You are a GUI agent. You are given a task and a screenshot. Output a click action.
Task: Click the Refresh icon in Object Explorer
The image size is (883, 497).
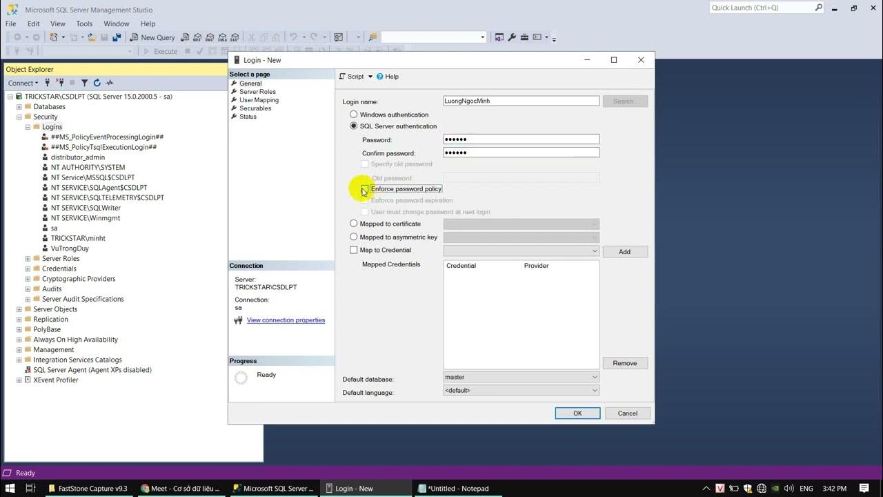pyautogui.click(x=97, y=83)
